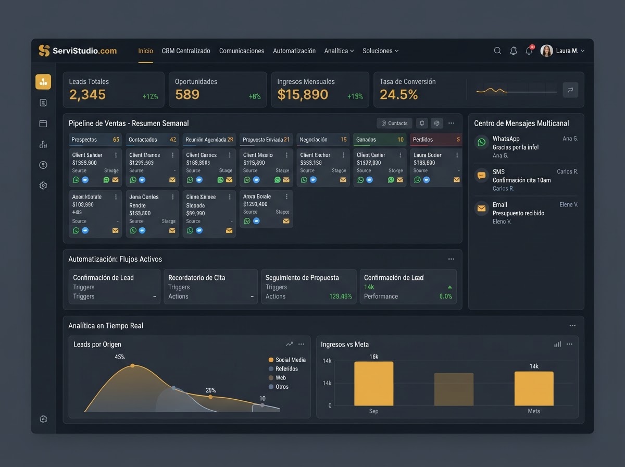Open options menu on Client Sahder card

(x=116, y=155)
